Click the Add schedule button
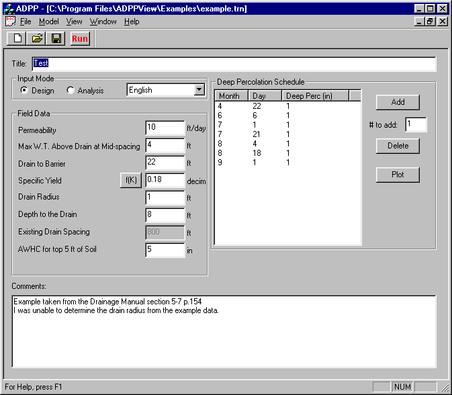The width and height of the screenshot is (452, 395). coord(398,102)
